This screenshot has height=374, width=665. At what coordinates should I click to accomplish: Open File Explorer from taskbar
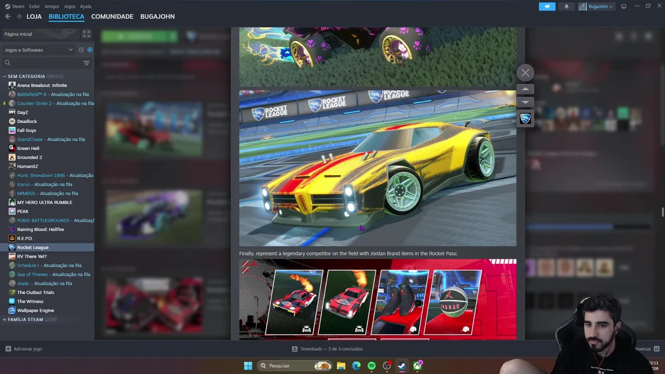tap(341, 366)
